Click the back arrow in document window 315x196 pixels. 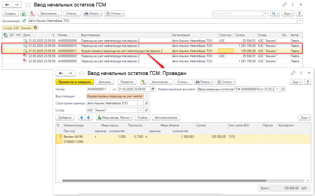[61, 73]
